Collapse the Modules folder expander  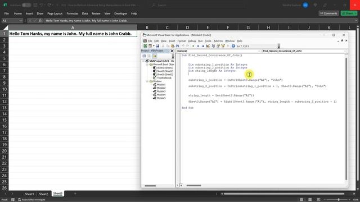coord(147,81)
